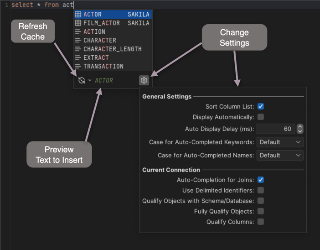
Task: Click the ACTION keyword icon
Action: point(78,32)
